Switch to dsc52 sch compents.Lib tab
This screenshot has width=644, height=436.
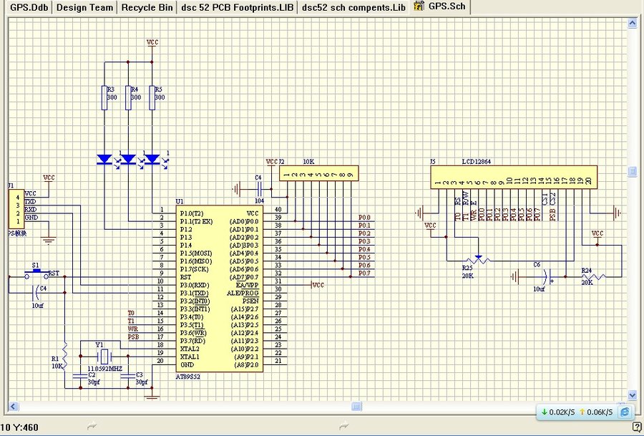[353, 7]
